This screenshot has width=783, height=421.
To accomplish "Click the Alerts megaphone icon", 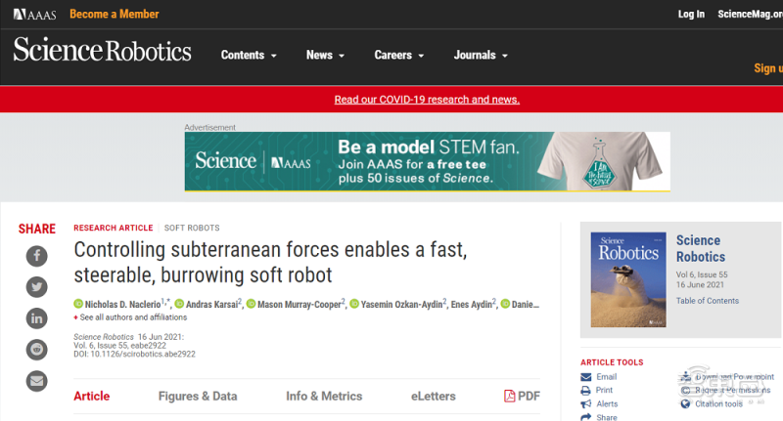I will click(x=585, y=404).
